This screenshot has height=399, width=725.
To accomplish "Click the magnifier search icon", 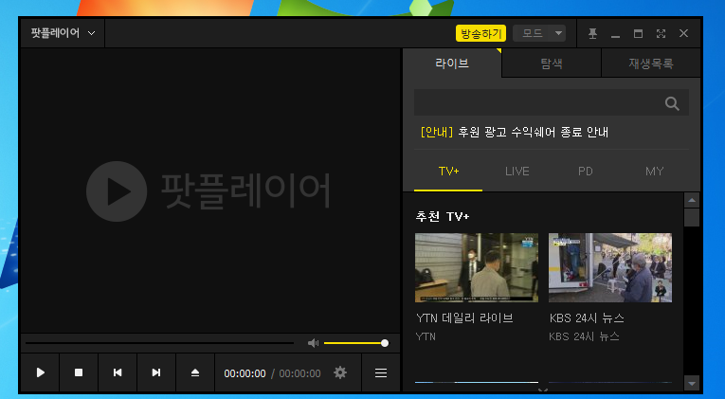I will [x=672, y=103].
